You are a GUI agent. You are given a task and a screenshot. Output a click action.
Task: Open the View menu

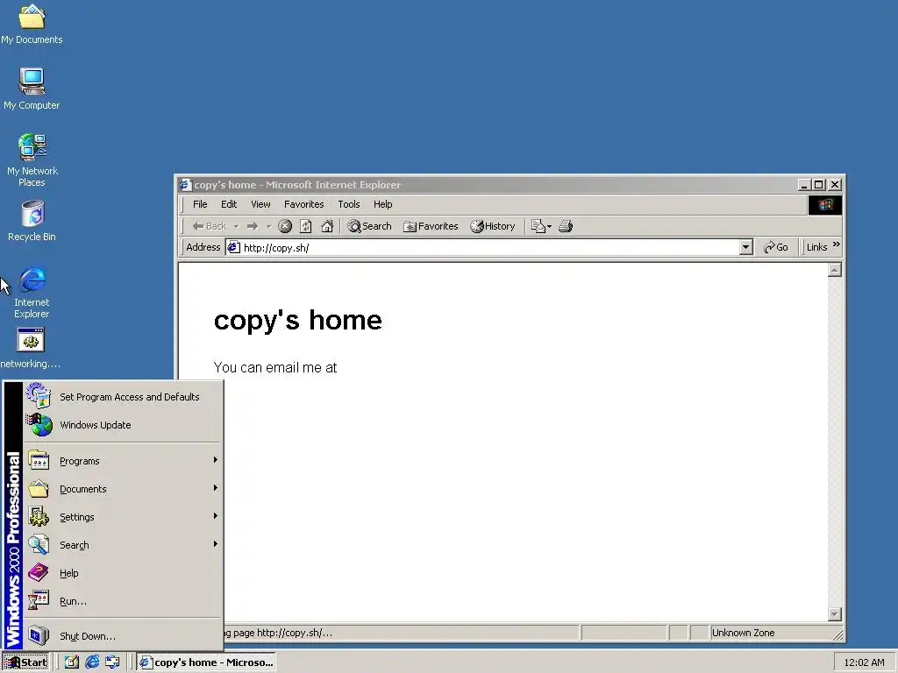(x=260, y=204)
